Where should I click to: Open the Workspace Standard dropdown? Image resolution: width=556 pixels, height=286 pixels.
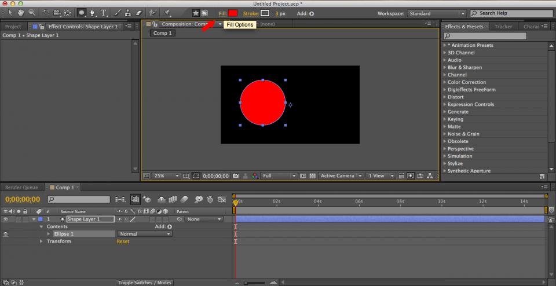pos(437,13)
